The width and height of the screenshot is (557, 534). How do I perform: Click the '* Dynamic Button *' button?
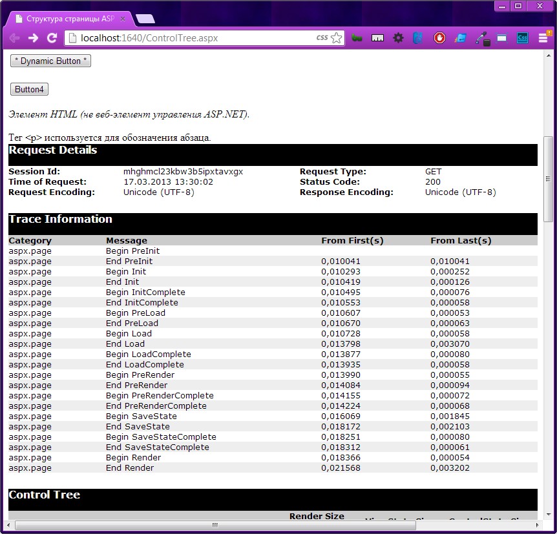(x=51, y=61)
